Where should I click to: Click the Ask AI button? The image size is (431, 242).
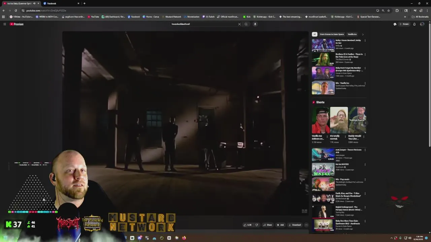280,225
